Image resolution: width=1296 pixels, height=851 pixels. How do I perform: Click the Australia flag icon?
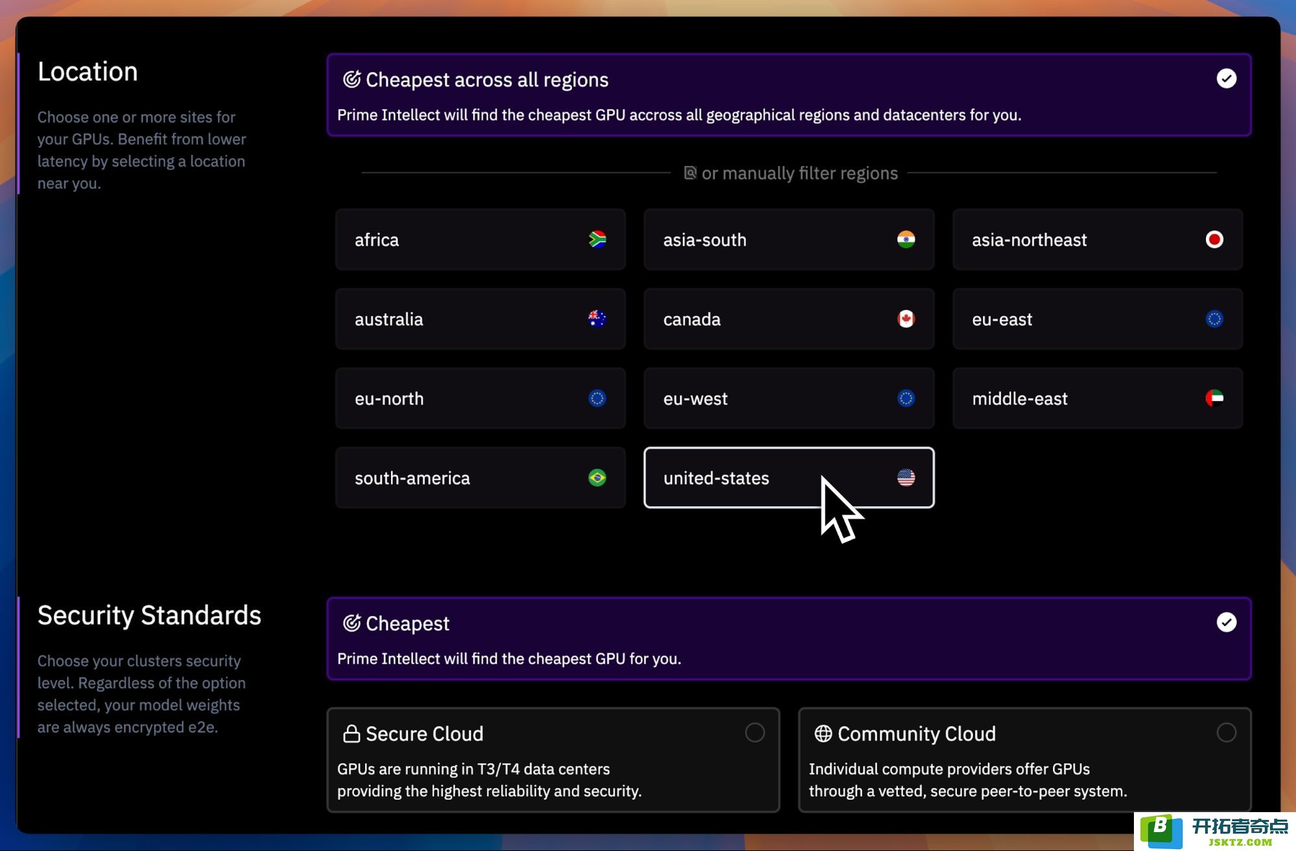pyautogui.click(x=597, y=319)
